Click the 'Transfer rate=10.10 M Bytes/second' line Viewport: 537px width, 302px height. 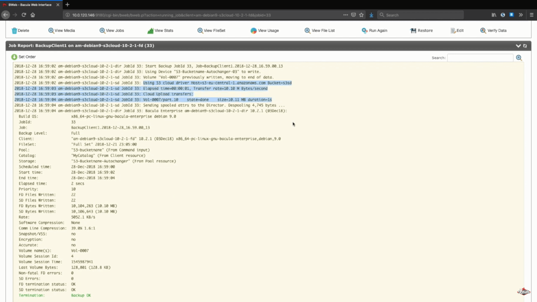click(230, 88)
